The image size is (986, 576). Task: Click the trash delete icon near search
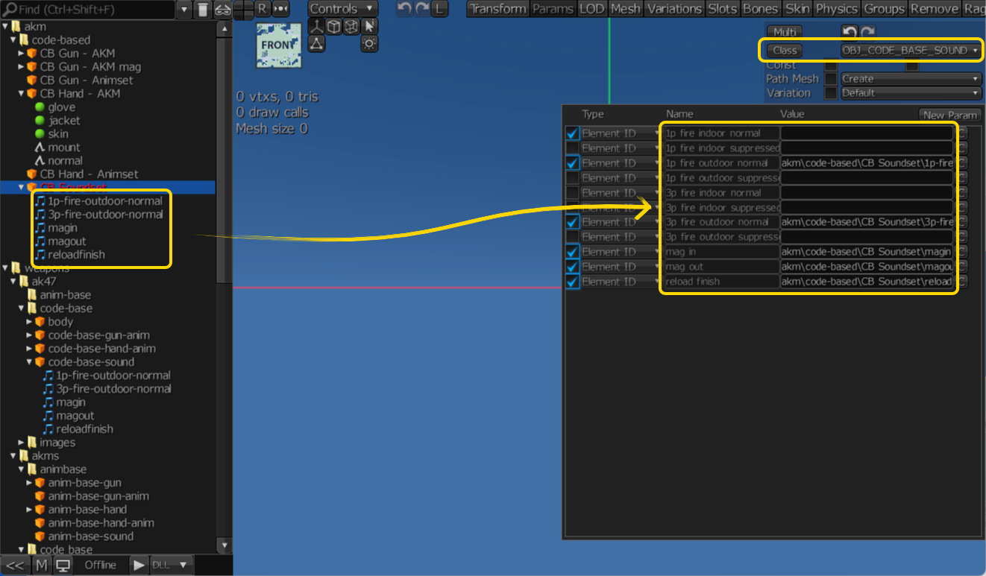tap(202, 10)
